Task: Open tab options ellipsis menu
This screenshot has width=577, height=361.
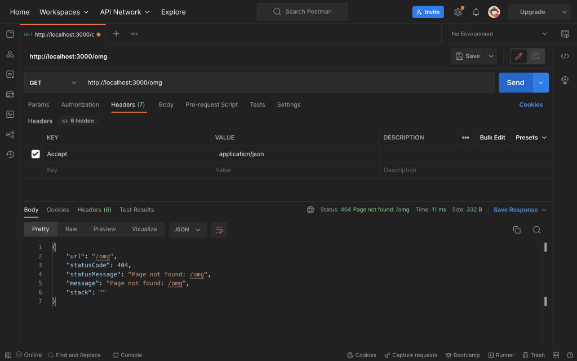Action: [134, 34]
